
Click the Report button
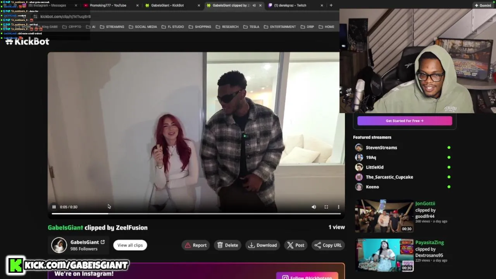tap(196, 245)
